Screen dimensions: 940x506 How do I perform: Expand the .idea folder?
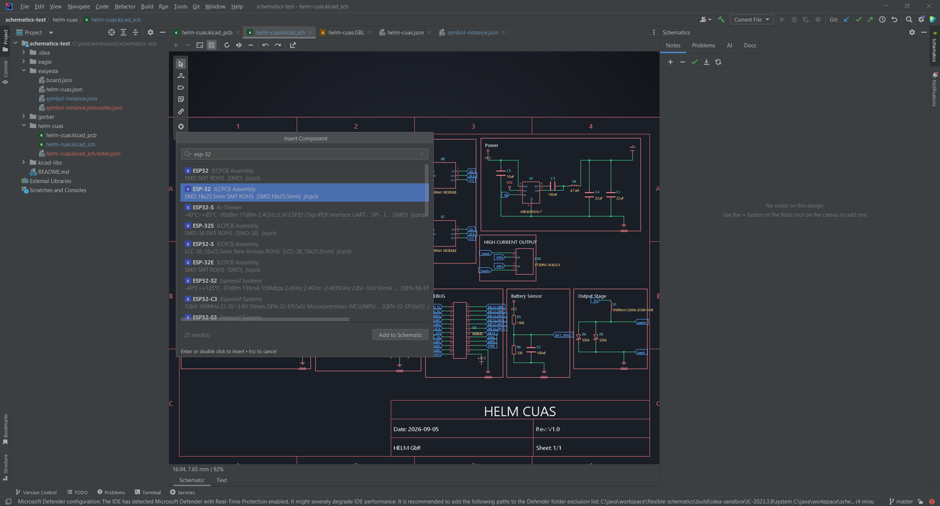point(23,53)
